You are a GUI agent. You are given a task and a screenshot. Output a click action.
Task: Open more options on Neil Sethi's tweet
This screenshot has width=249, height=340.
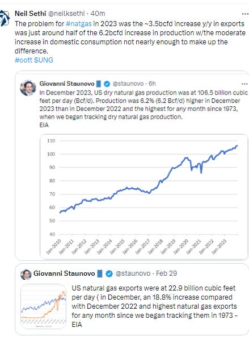pyautogui.click(x=245, y=14)
